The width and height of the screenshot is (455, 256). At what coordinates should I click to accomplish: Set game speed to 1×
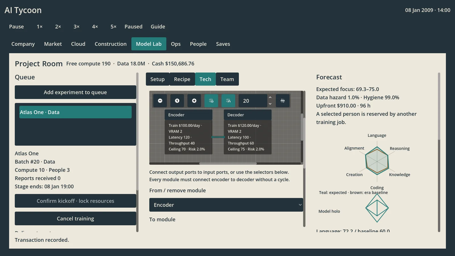coord(40,26)
